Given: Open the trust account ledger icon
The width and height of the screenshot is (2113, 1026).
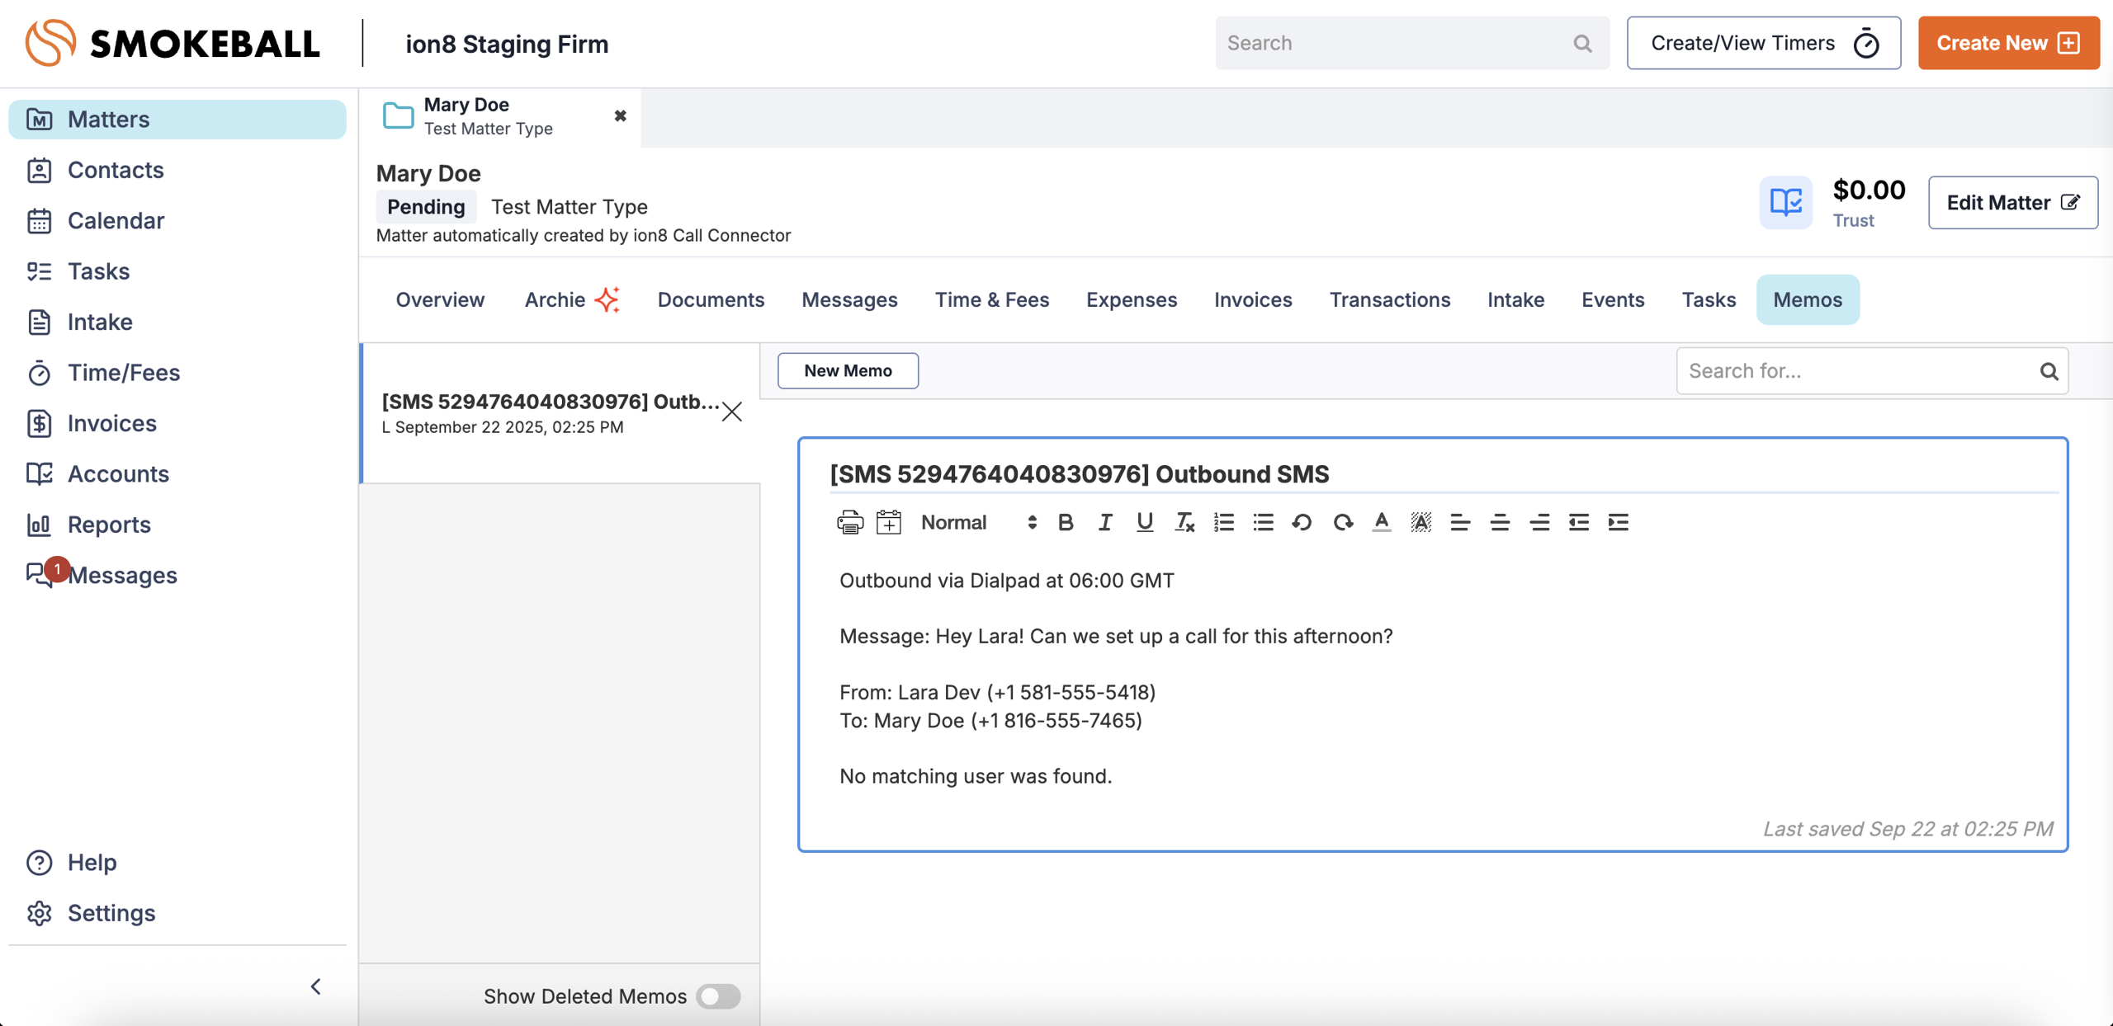Looking at the screenshot, I should click(x=1785, y=202).
